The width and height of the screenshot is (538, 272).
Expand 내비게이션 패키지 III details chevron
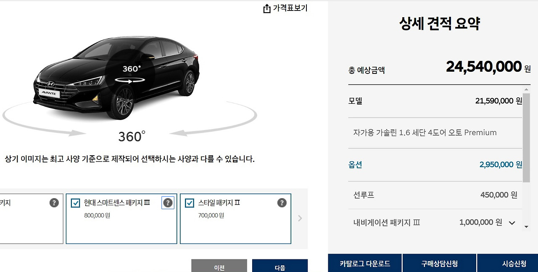tap(512, 223)
